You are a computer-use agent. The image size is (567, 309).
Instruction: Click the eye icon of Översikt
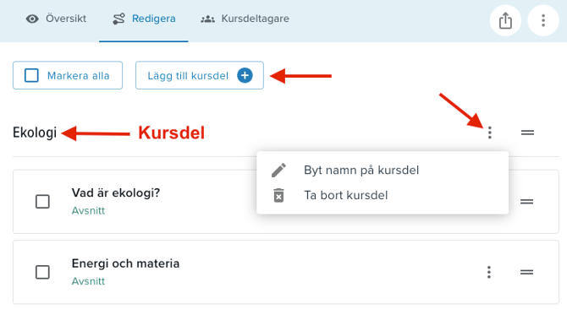pyautogui.click(x=32, y=19)
